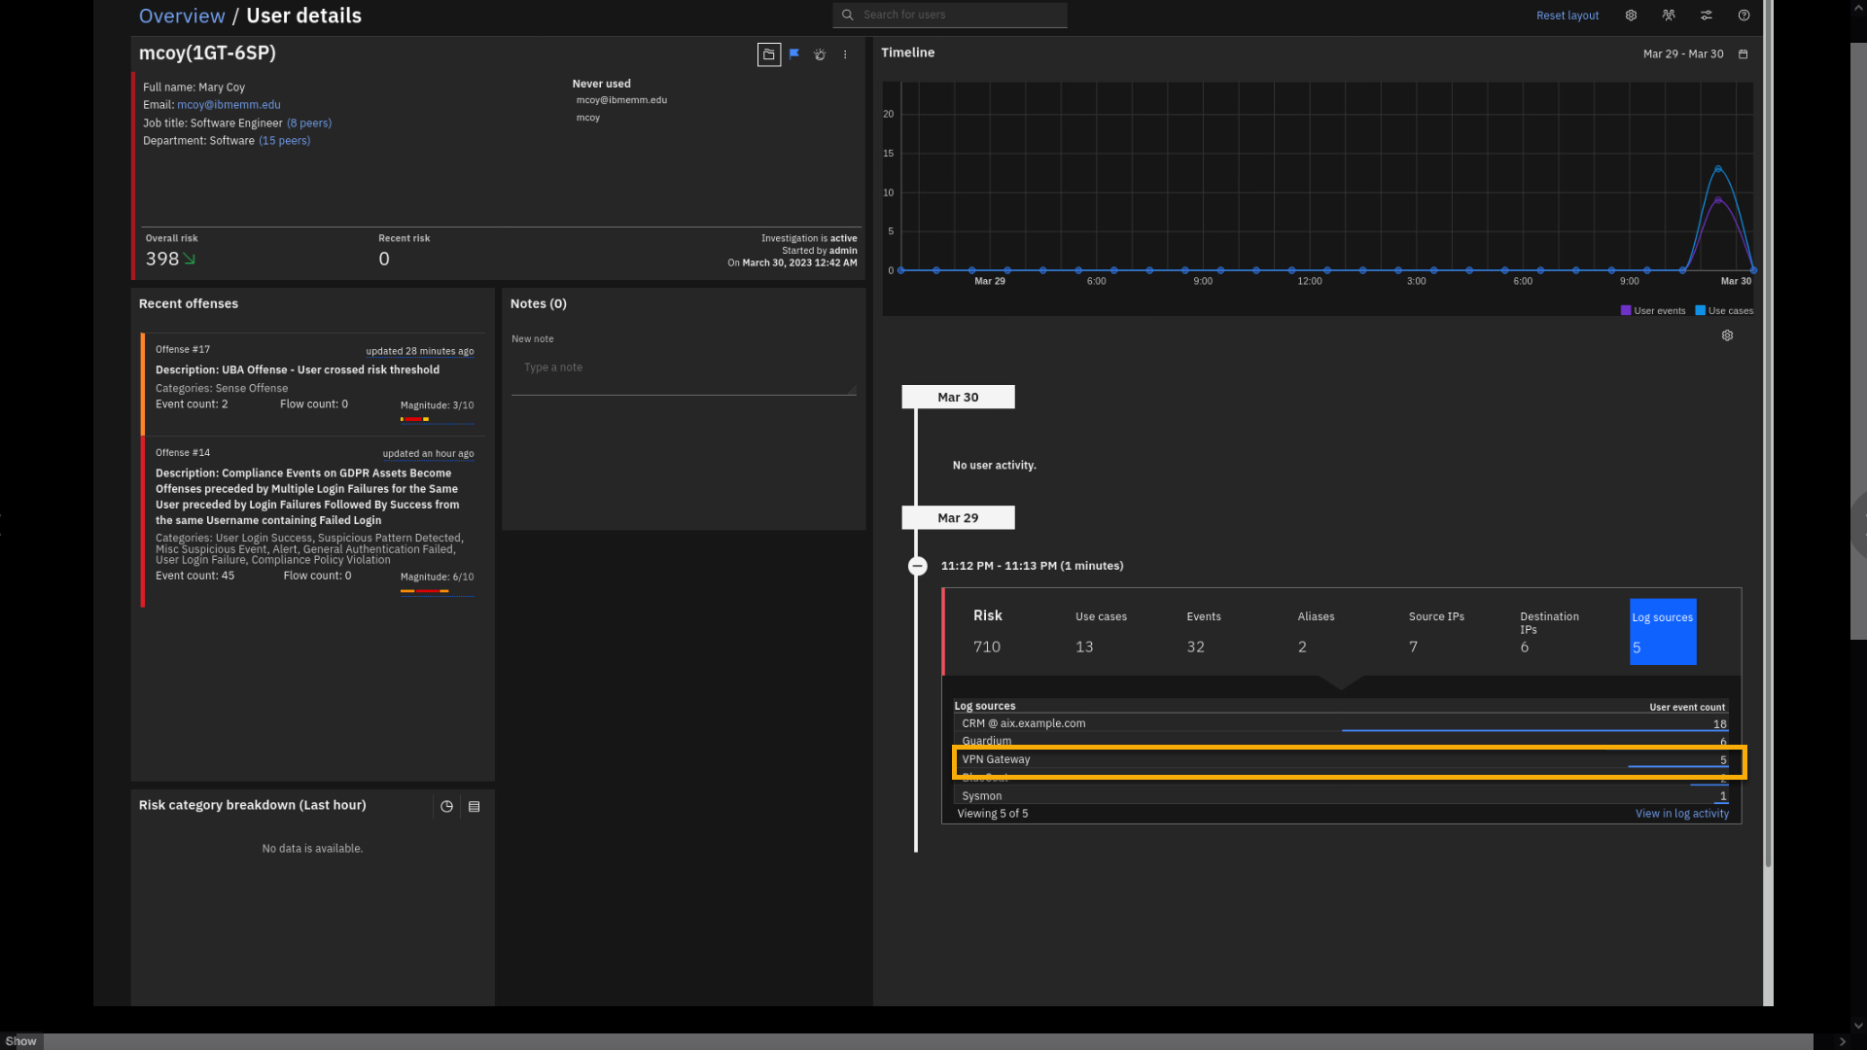Image resolution: width=1867 pixels, height=1050 pixels.
Task: Click View in log activity link
Action: 1681,814
